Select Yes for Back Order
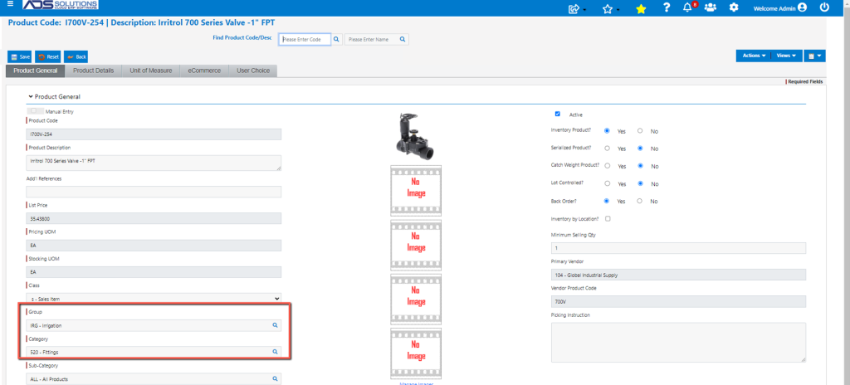850x385 pixels. tap(607, 201)
